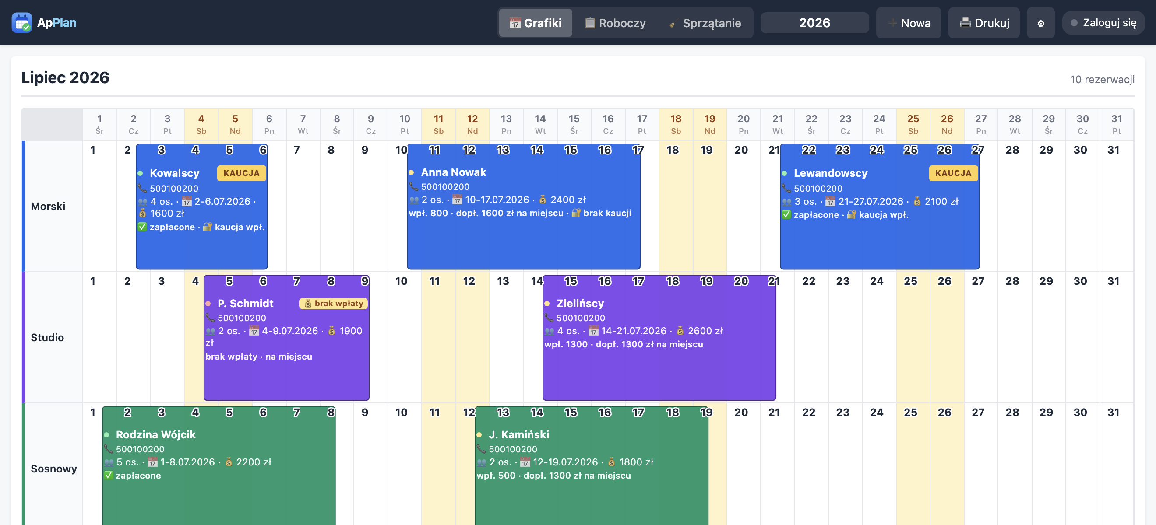
Task: Click the calendar icon by 1-8.07.2026
Action: pos(152,462)
